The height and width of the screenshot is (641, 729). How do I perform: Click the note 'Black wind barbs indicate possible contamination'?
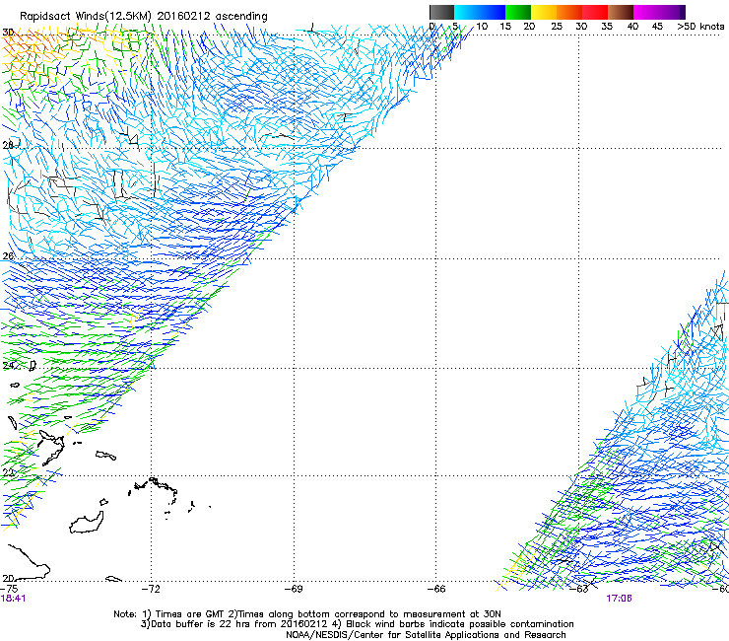460,624
